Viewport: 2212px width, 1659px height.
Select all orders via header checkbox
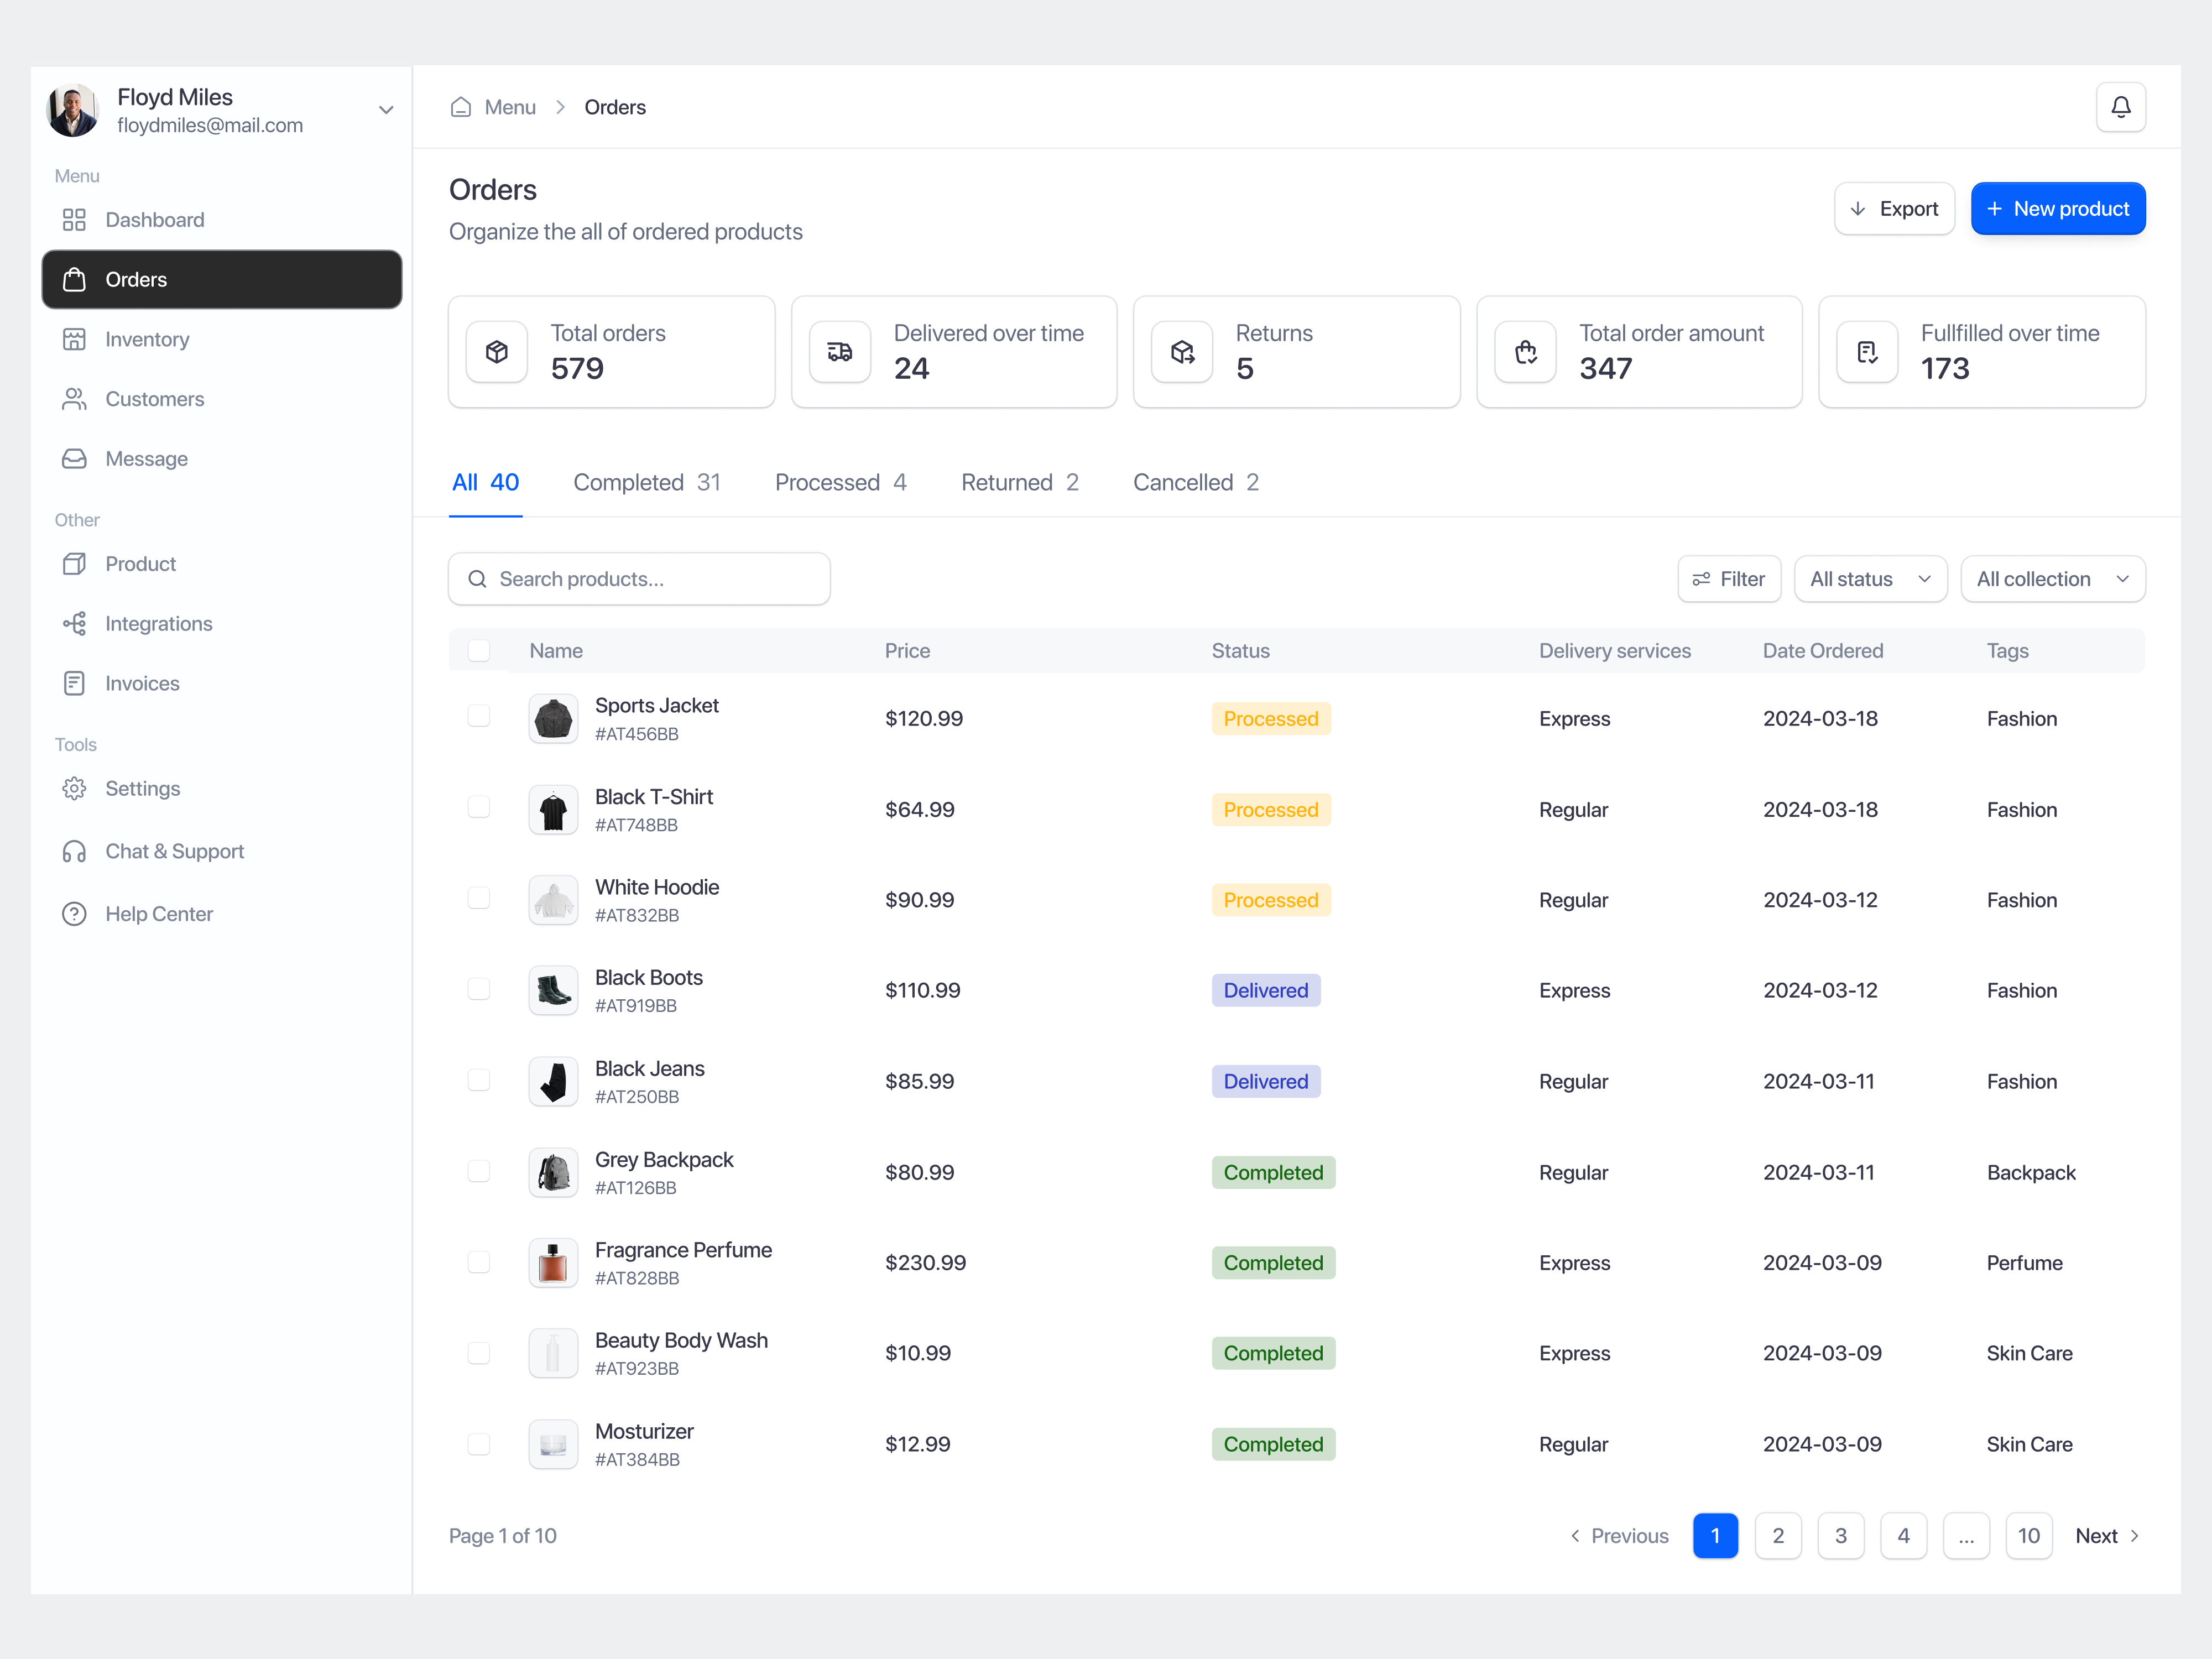(479, 650)
